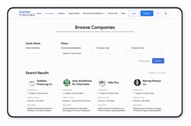Image resolution: width=191 pixels, height=126 pixels.
Task: Click location pin in Asas Mutakhssa card
Action: (63, 93)
